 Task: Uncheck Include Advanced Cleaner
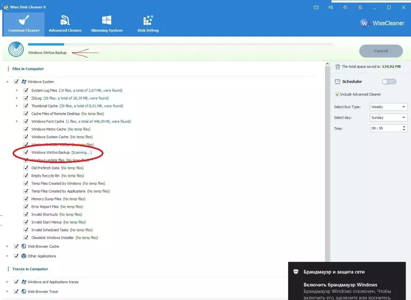point(337,94)
